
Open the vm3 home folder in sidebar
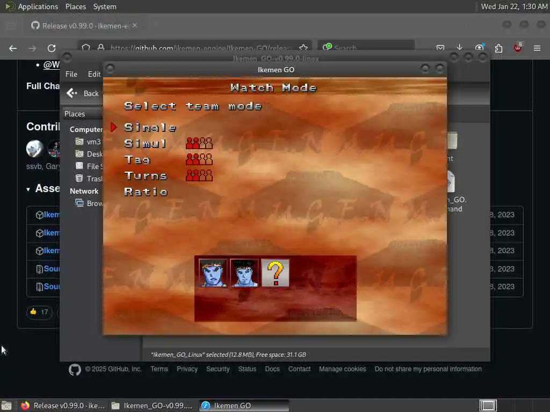pos(88,142)
